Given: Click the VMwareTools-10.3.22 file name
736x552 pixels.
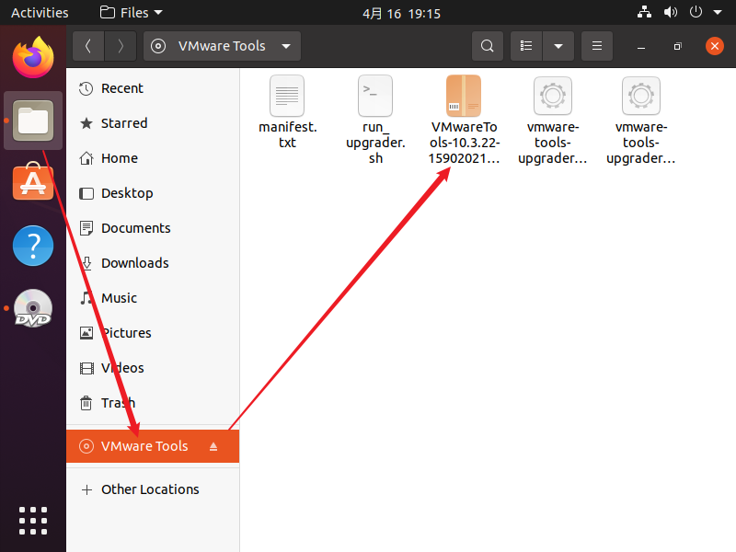Looking at the screenshot, I should (x=464, y=143).
